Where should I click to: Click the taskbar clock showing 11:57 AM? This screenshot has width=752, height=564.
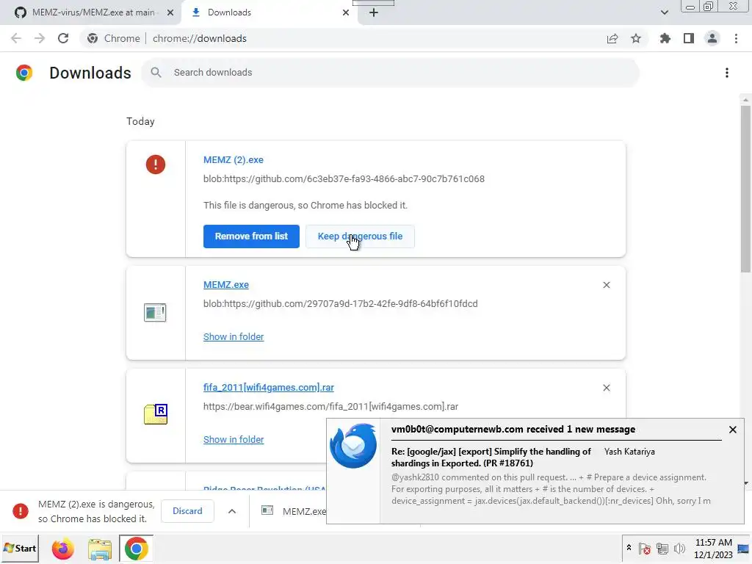click(713, 549)
